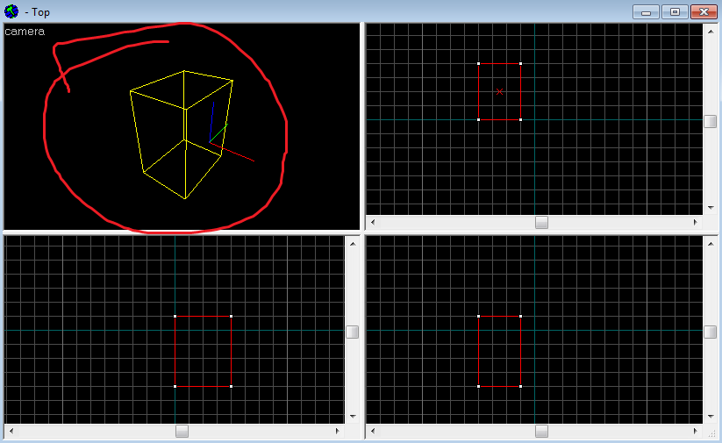The image size is (722, 443).
Task: Click the up arrow of bottom-left viewport scrollbar
Action: click(x=353, y=244)
